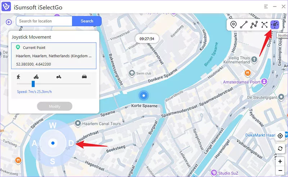288x177 pixels.
Task: Click the Search button
Action: [x=87, y=21]
